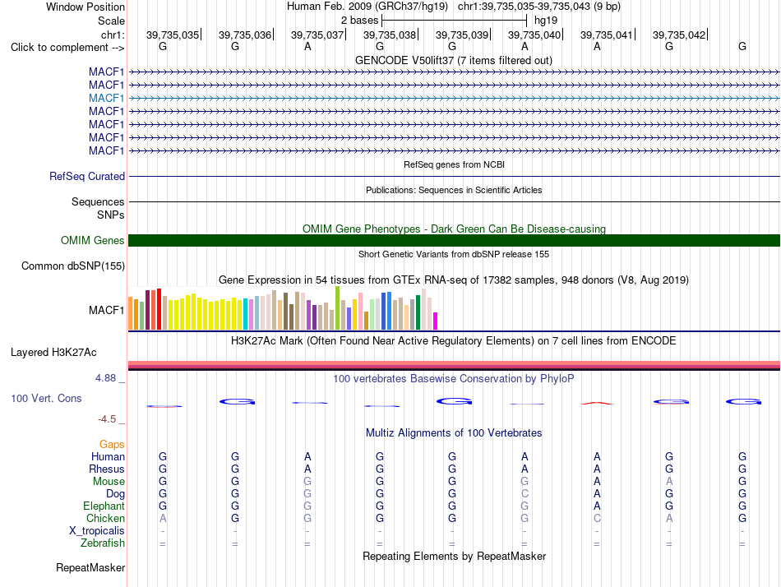Click the X_tropicalis species label
Viewport: 781px width, 587px height.
97,531
